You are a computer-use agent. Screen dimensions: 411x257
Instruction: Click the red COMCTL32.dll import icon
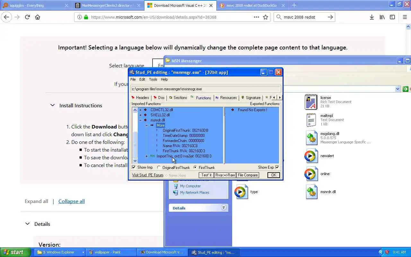click(145, 110)
